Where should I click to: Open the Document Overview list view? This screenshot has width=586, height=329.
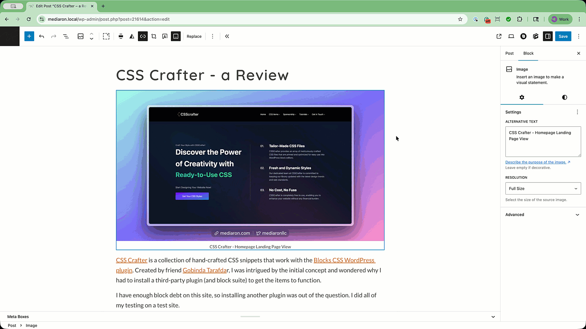coord(66,36)
